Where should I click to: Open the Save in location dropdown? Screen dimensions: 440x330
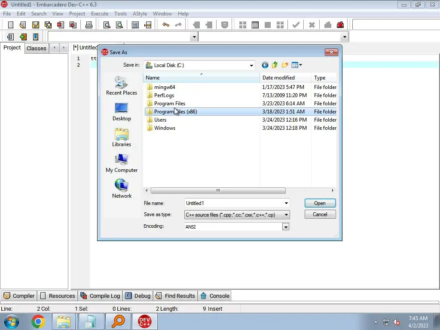[251, 65]
